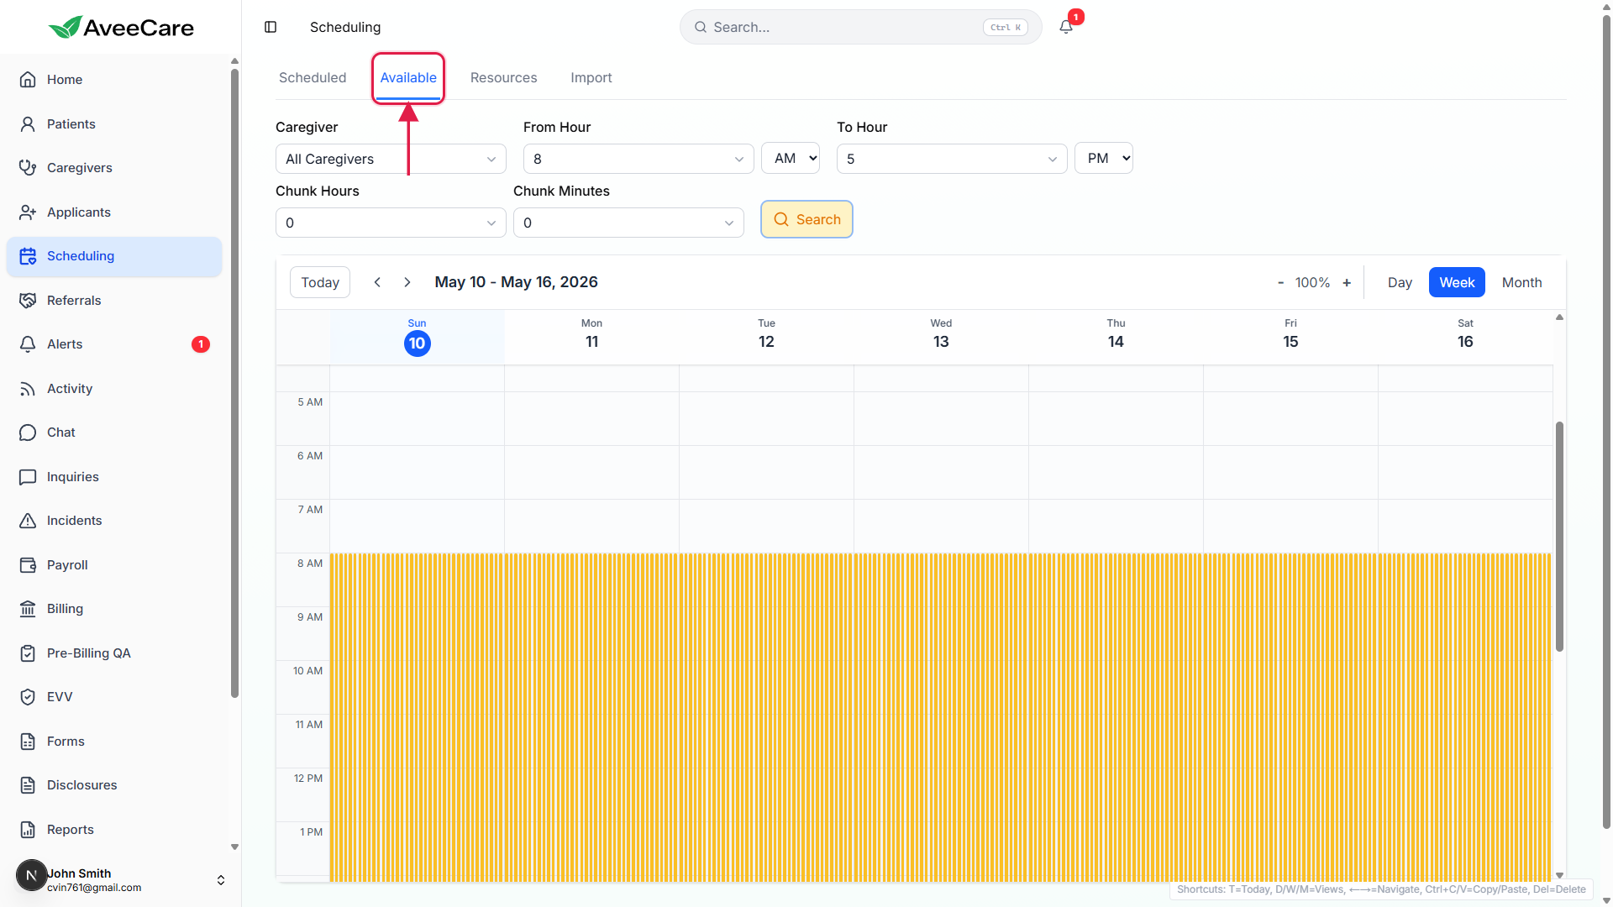Open the From Hour dropdown
This screenshot has height=907, width=1613.
coord(638,159)
